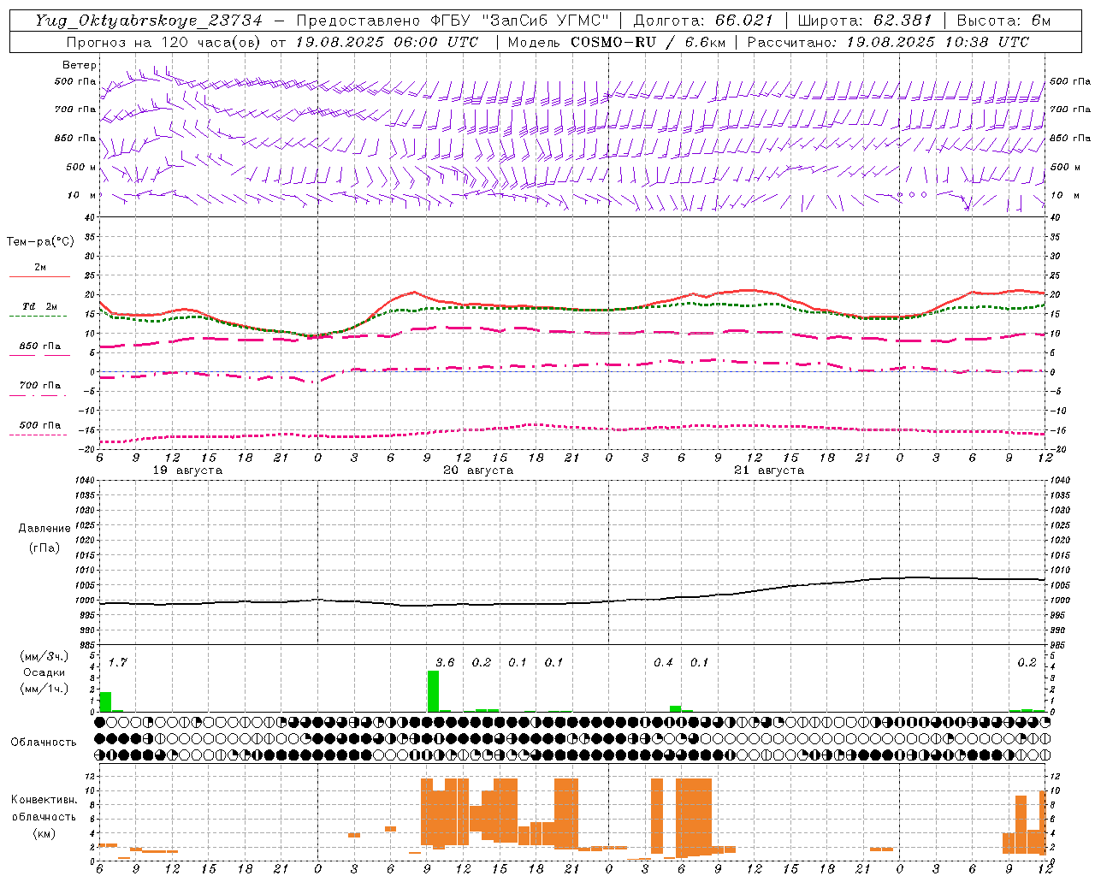Image resolution: width=1095 pixels, height=876 pixels.
Task: Click the green precipitation bar under 1.7
Action: pyautogui.click(x=105, y=701)
